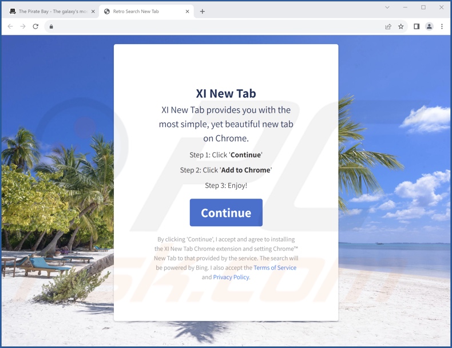Open a new browser tab
452x348 pixels.
(203, 11)
